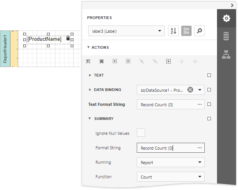Click the search properties magnifier icon
The image size is (238, 190).
tap(199, 31)
